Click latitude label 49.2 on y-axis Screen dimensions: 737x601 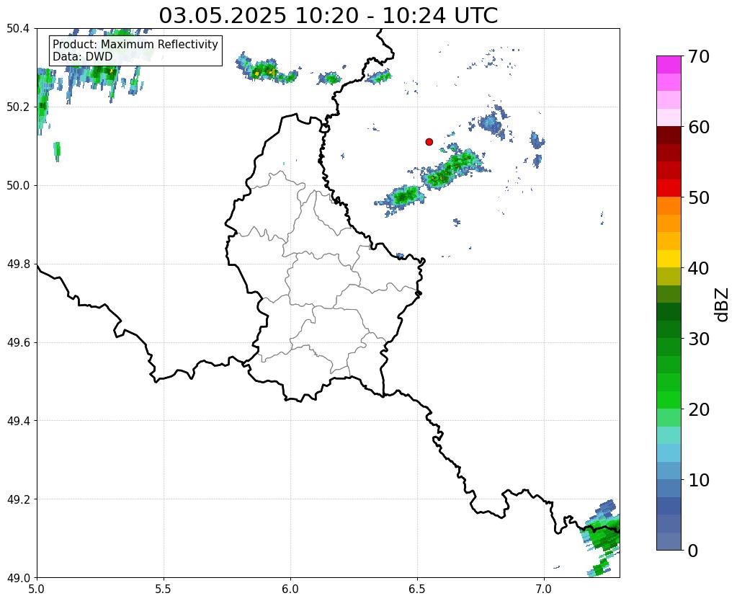click(x=18, y=499)
